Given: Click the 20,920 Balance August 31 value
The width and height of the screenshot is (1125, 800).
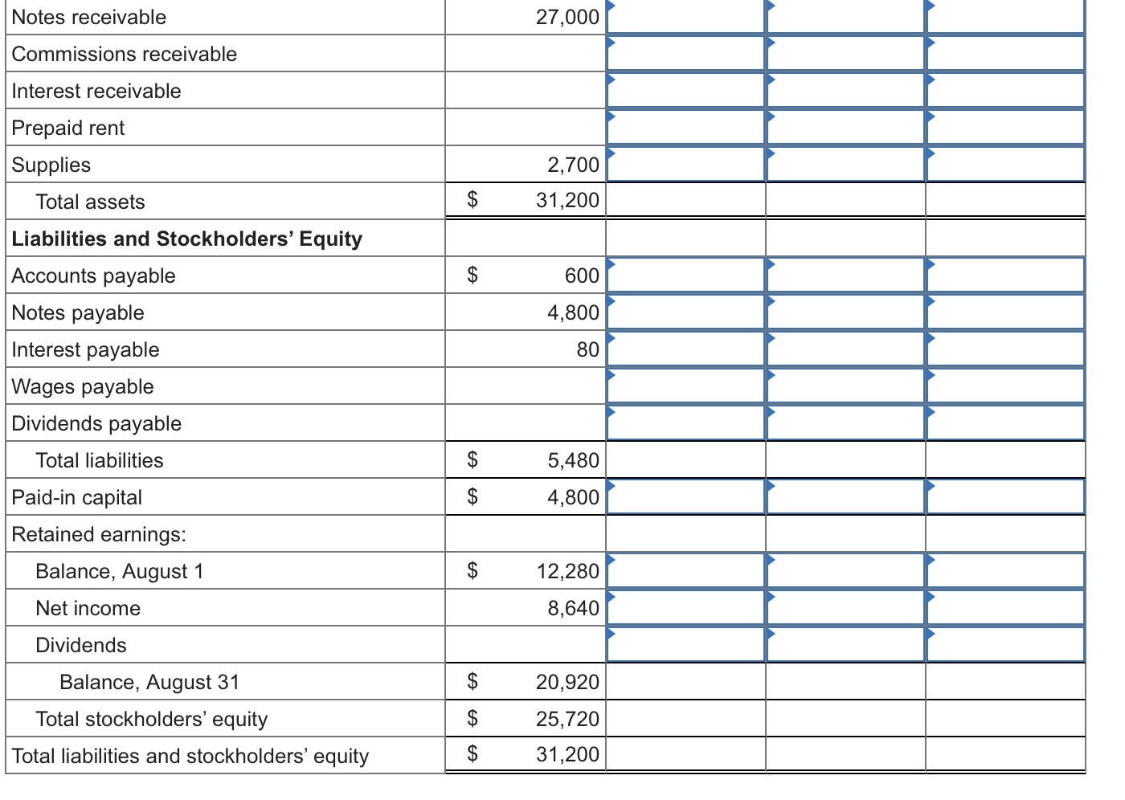Looking at the screenshot, I should (567, 682).
